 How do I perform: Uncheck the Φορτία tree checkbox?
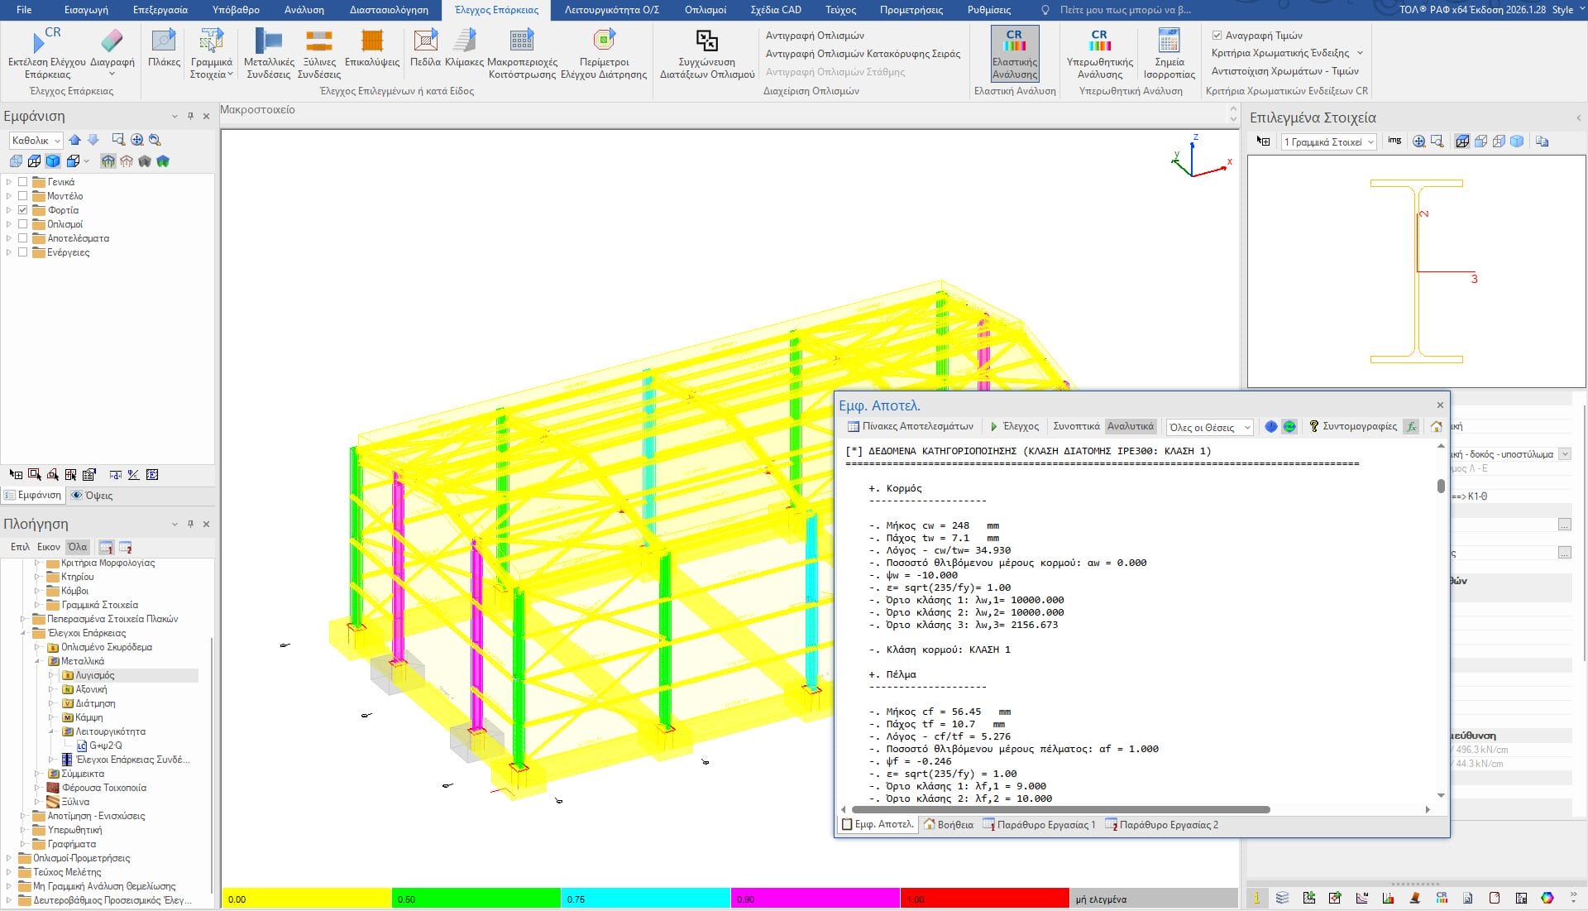pos(23,210)
